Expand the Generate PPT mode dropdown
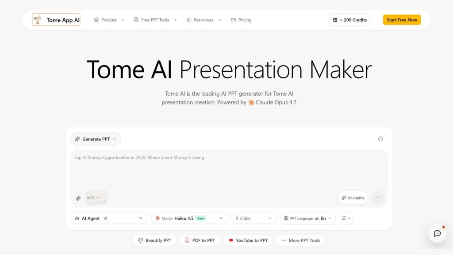This screenshot has height=255, width=453. [96, 139]
